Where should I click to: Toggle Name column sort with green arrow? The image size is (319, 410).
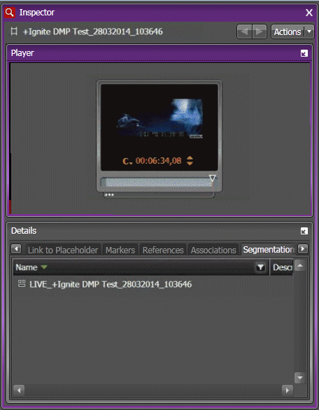click(x=44, y=267)
